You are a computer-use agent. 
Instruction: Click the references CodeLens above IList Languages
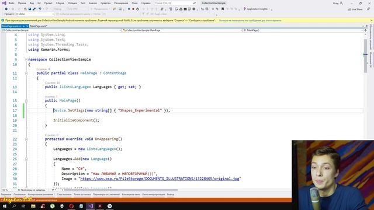52,83
